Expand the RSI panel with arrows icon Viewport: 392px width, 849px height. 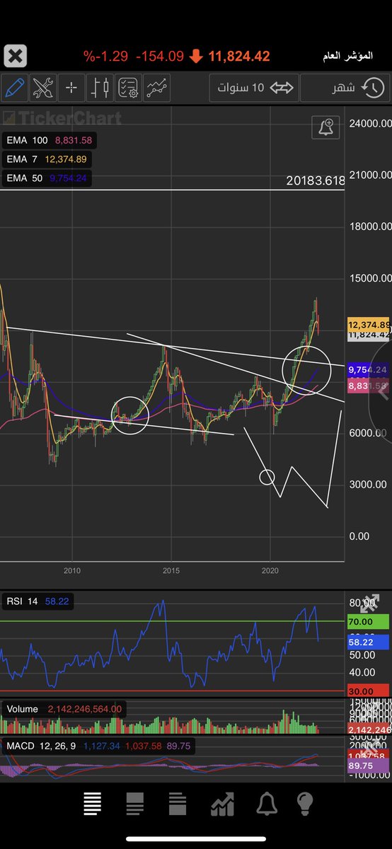[369, 603]
